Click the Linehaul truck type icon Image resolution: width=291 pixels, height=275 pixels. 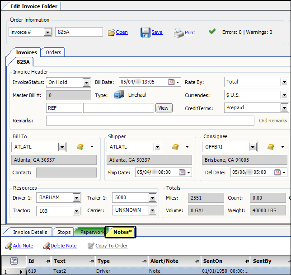point(119,94)
